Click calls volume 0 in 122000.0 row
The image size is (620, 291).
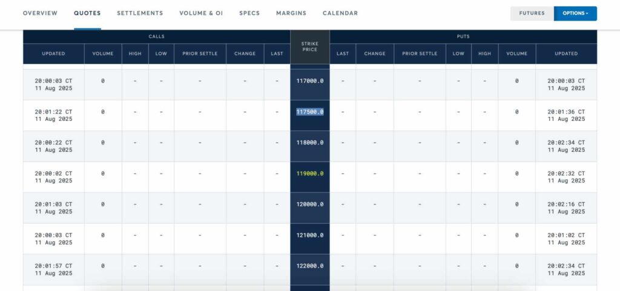pyautogui.click(x=103, y=266)
